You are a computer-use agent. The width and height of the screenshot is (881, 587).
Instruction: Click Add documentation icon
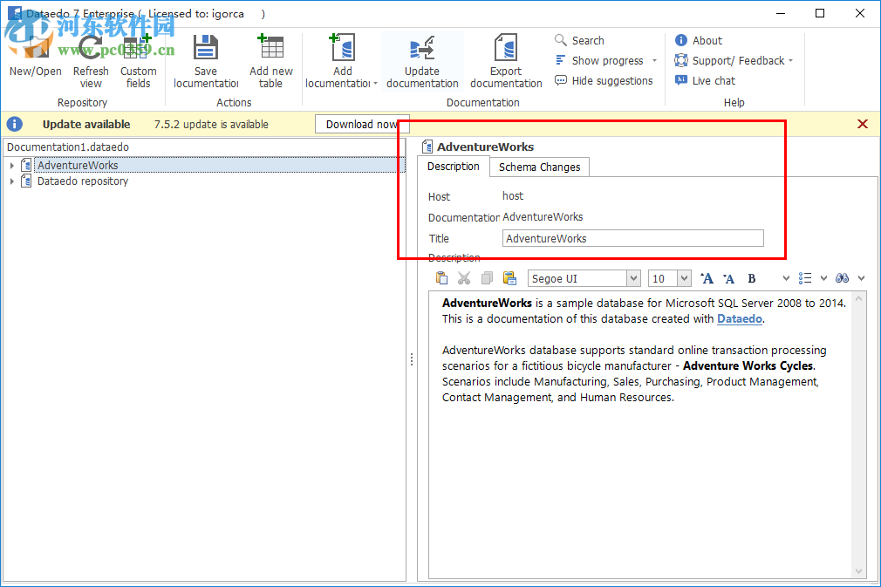pos(342,46)
